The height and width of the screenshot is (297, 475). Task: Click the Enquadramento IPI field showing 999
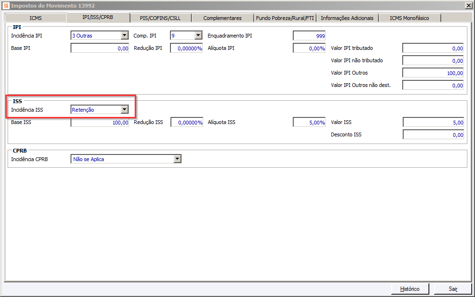309,36
